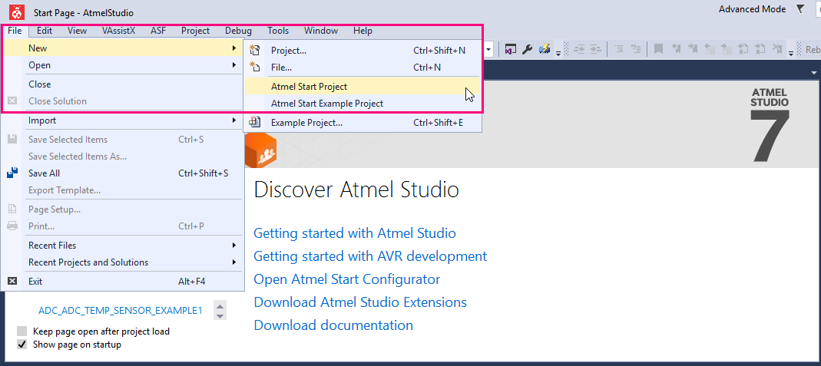Open the Project menu in menu bar
Image resolution: width=821 pixels, height=366 pixels.
195,31
